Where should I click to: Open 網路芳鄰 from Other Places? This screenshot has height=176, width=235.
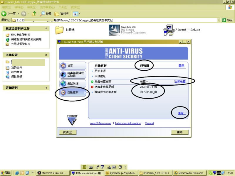click(16, 77)
